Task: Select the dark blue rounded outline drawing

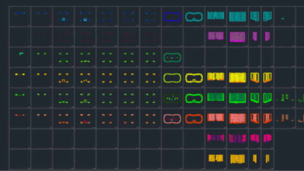Action: pyautogui.click(x=172, y=16)
